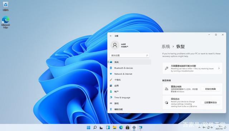Image resolution: width=229 pixels, height=131 pixels.
Task: Go back using the Settings back arrow
Action: click(x=111, y=36)
